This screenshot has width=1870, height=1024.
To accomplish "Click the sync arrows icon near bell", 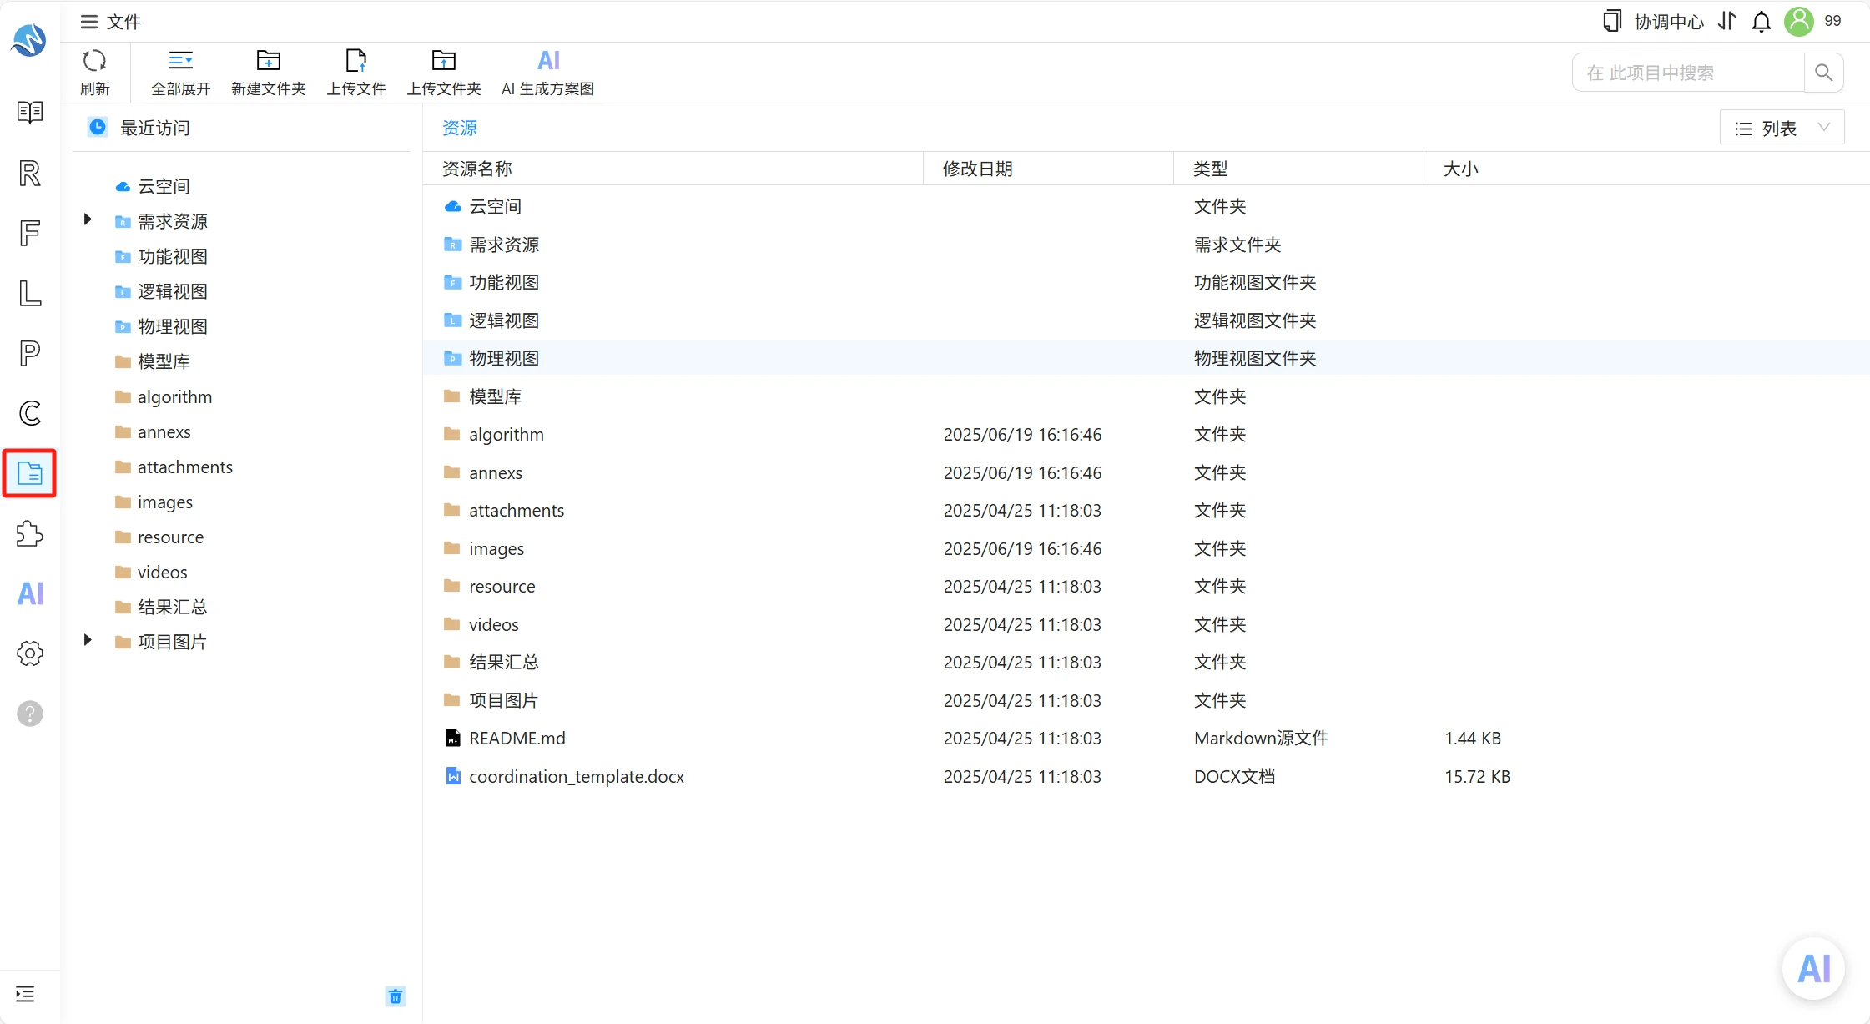I will coord(1727,21).
